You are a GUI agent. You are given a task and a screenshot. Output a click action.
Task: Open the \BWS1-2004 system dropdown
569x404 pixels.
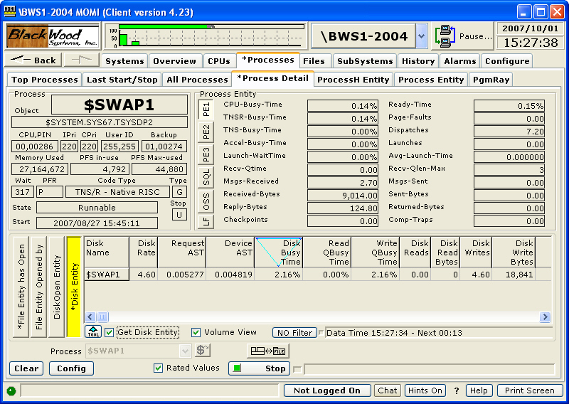(421, 36)
